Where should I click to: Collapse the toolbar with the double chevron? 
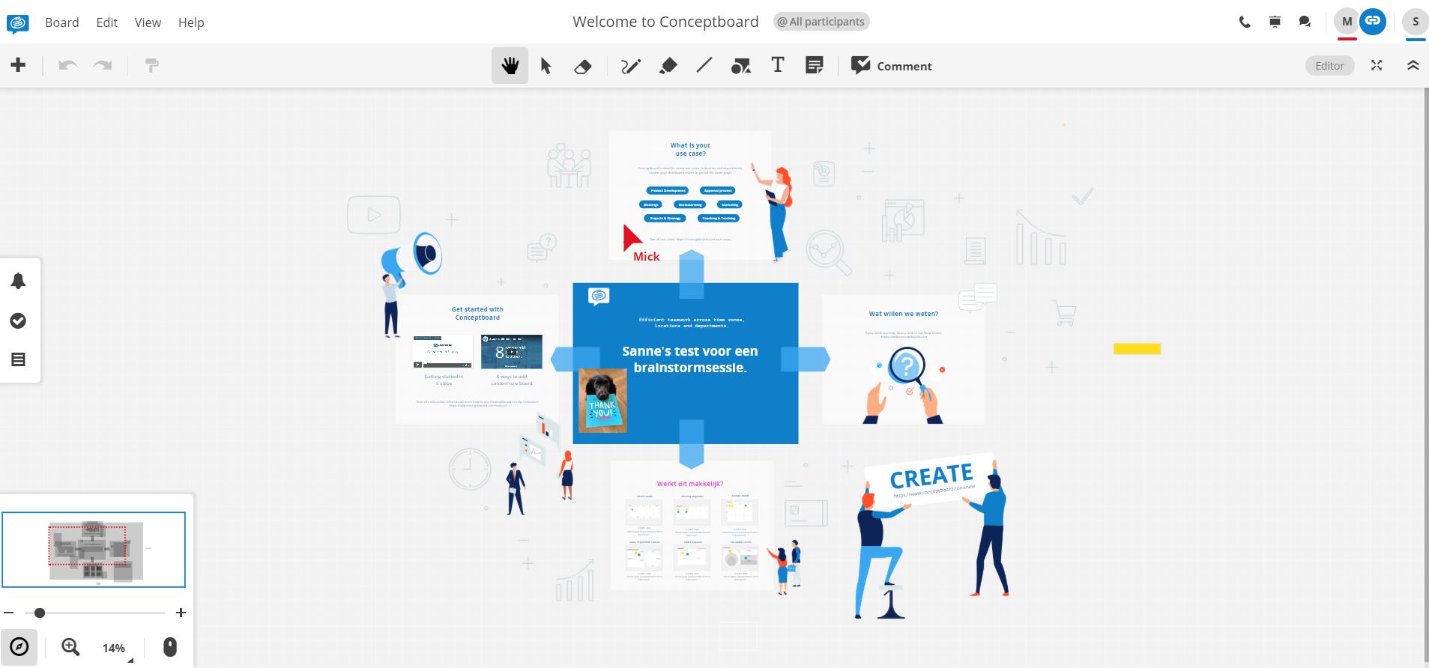click(1413, 65)
